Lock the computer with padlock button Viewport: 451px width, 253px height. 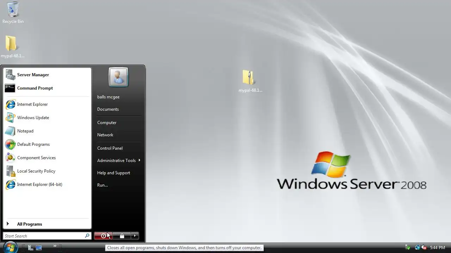[x=122, y=236]
